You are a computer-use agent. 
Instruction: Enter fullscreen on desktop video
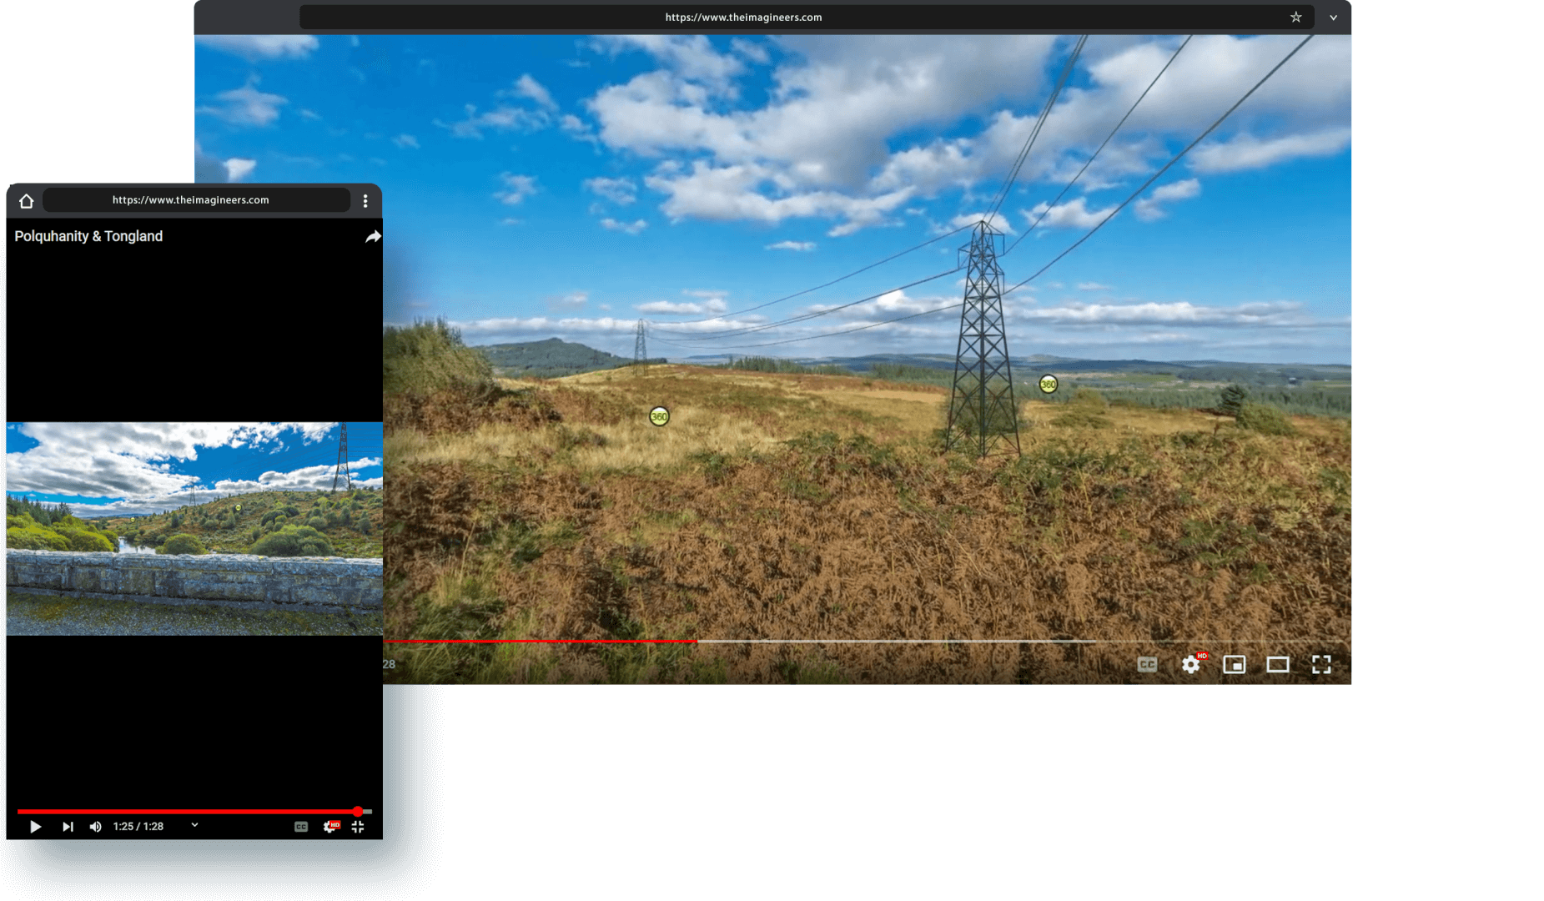coord(1321,664)
